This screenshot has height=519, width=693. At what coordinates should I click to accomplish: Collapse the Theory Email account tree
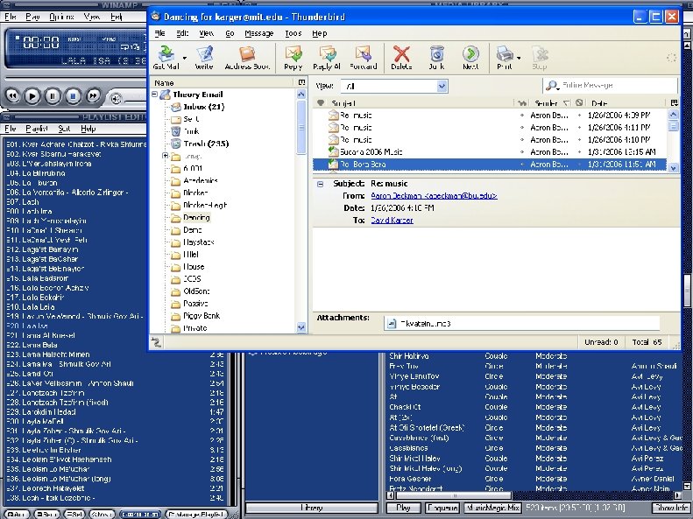(x=154, y=95)
